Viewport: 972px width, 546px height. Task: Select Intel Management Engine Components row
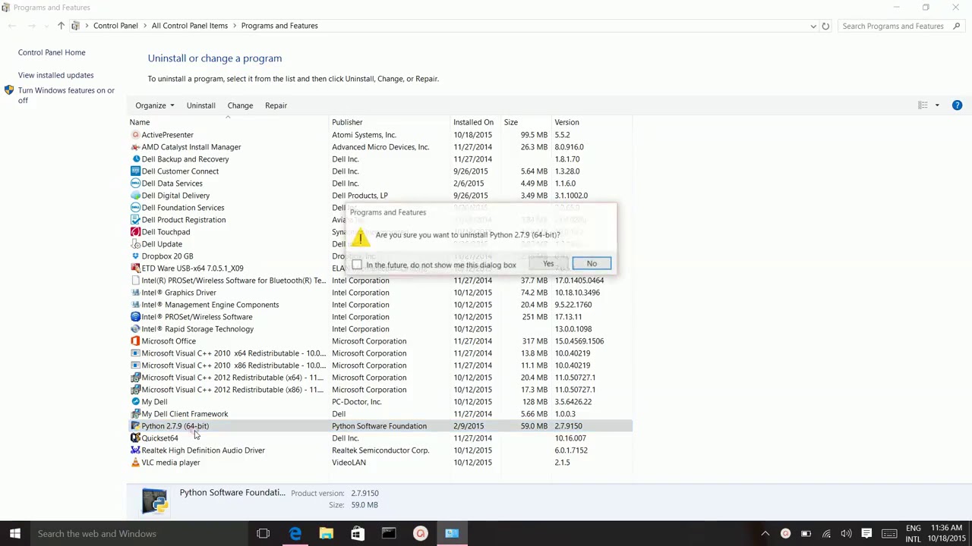380,305
